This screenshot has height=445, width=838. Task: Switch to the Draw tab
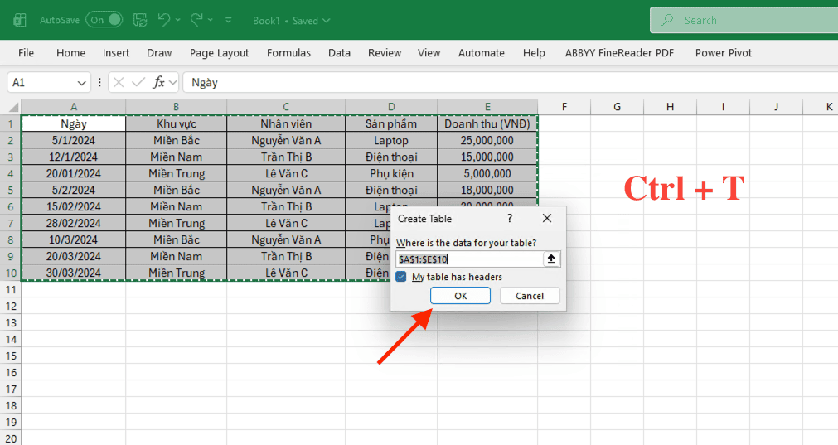tap(159, 53)
